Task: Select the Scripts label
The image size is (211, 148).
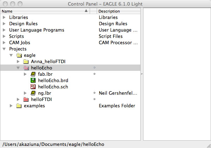Action: [17, 36]
